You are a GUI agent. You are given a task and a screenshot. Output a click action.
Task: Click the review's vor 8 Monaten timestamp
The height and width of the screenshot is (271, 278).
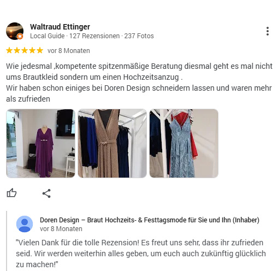coord(69,51)
